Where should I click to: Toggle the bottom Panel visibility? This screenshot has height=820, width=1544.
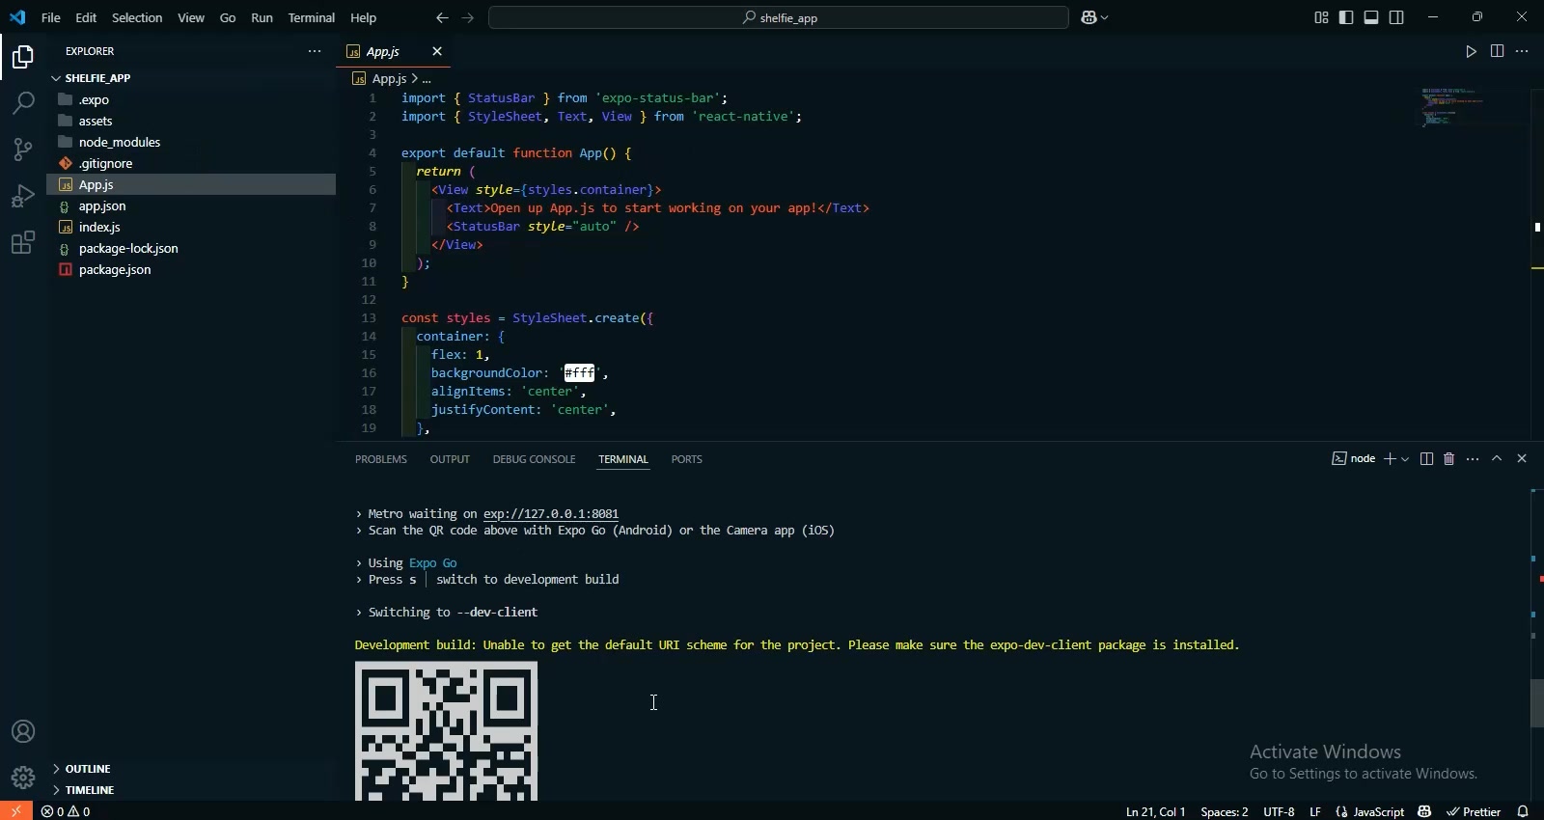[1372, 17]
